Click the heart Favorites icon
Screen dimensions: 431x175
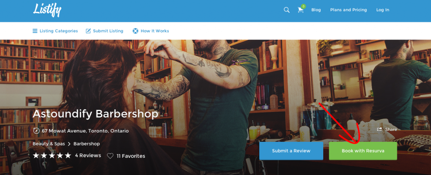coord(110,156)
